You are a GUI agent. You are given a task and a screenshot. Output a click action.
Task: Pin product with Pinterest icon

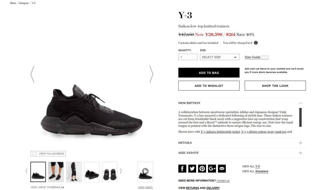coord(202,169)
